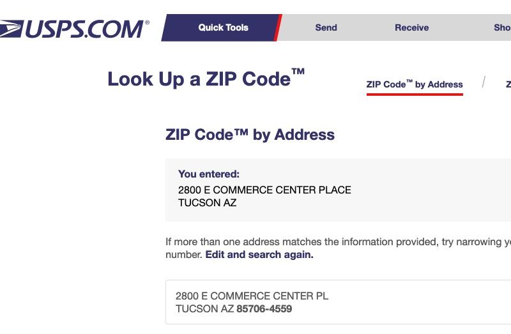The width and height of the screenshot is (511, 334).
Task: Click the red underline of the active tab
Action: [x=415, y=95]
